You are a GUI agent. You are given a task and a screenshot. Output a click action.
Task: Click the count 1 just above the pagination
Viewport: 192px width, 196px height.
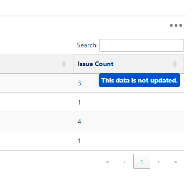tap(79, 141)
